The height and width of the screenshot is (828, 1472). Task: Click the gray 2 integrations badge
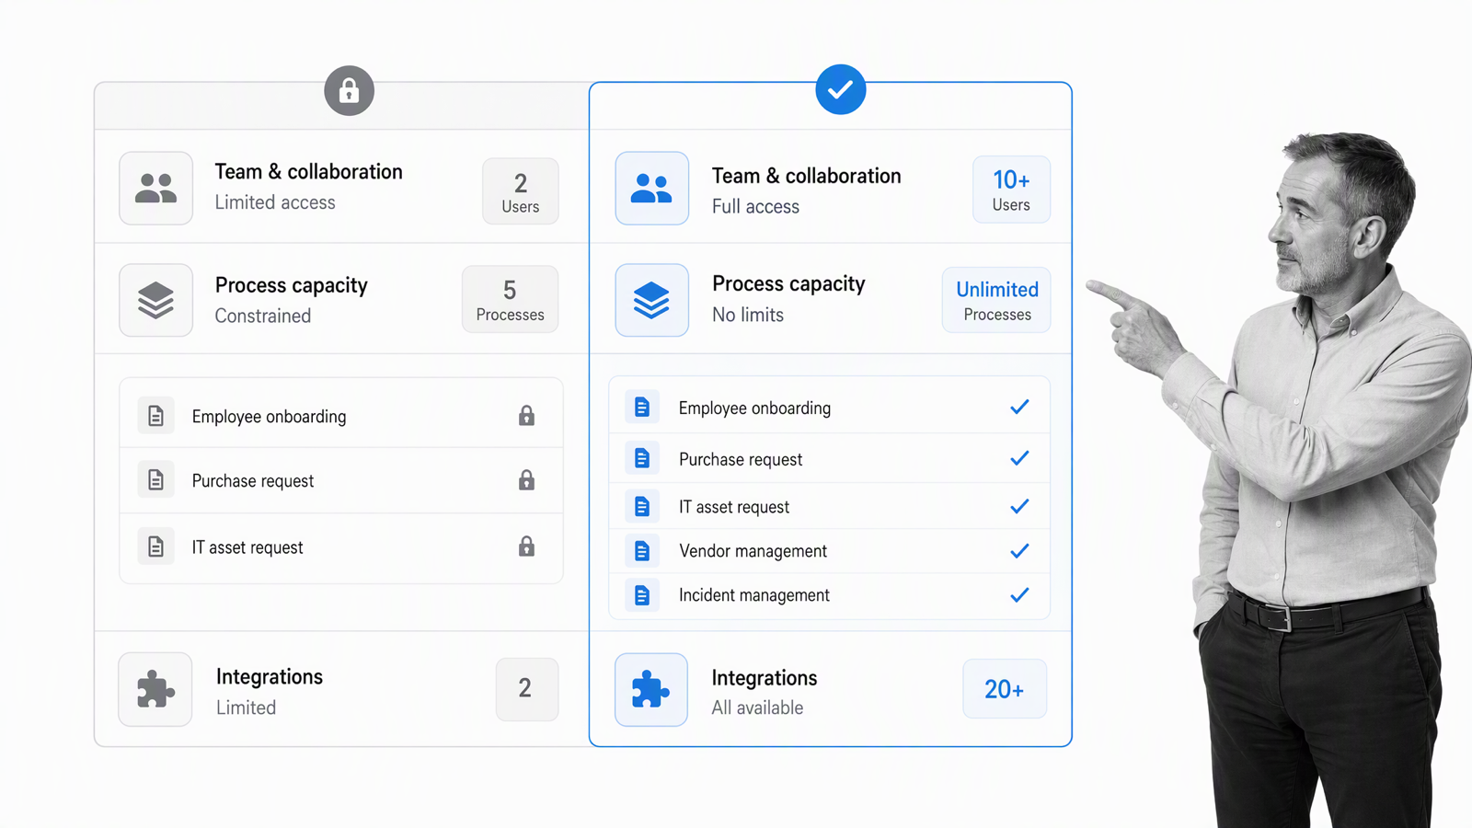[527, 689]
